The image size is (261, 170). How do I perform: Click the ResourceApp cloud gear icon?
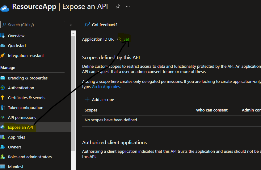5,8
